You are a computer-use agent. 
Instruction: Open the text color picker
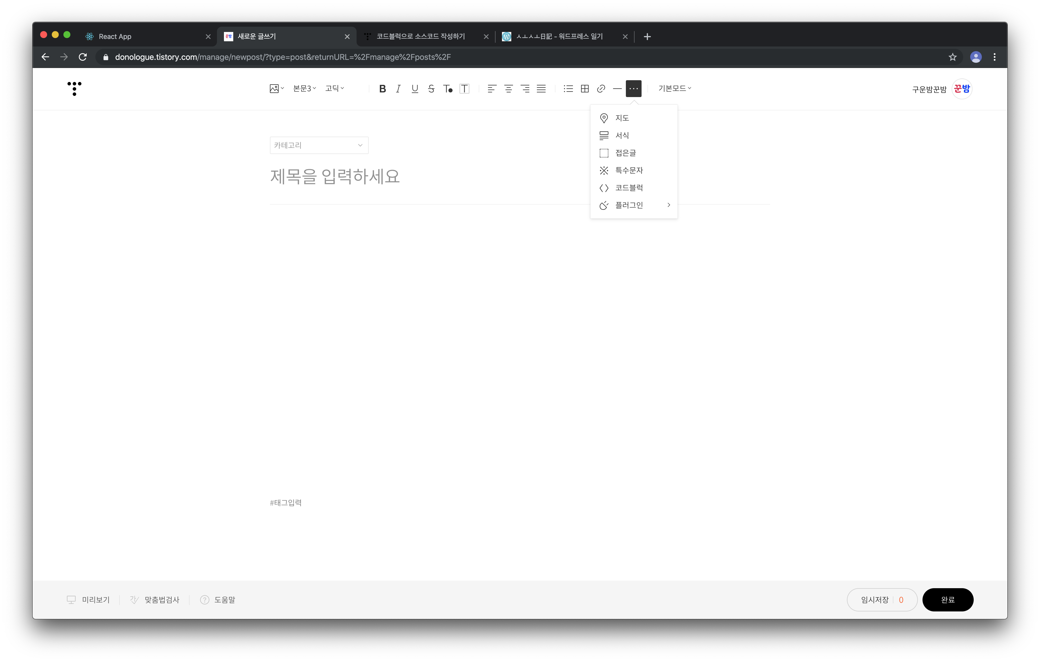[448, 89]
